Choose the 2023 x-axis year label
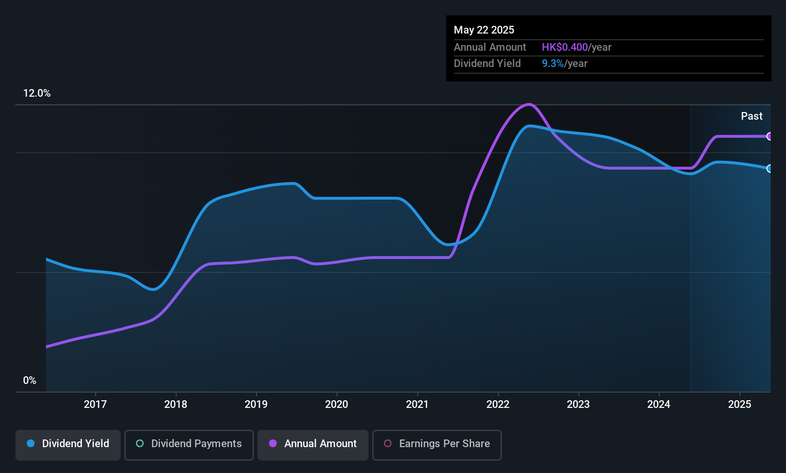This screenshot has width=786, height=473. (x=578, y=405)
